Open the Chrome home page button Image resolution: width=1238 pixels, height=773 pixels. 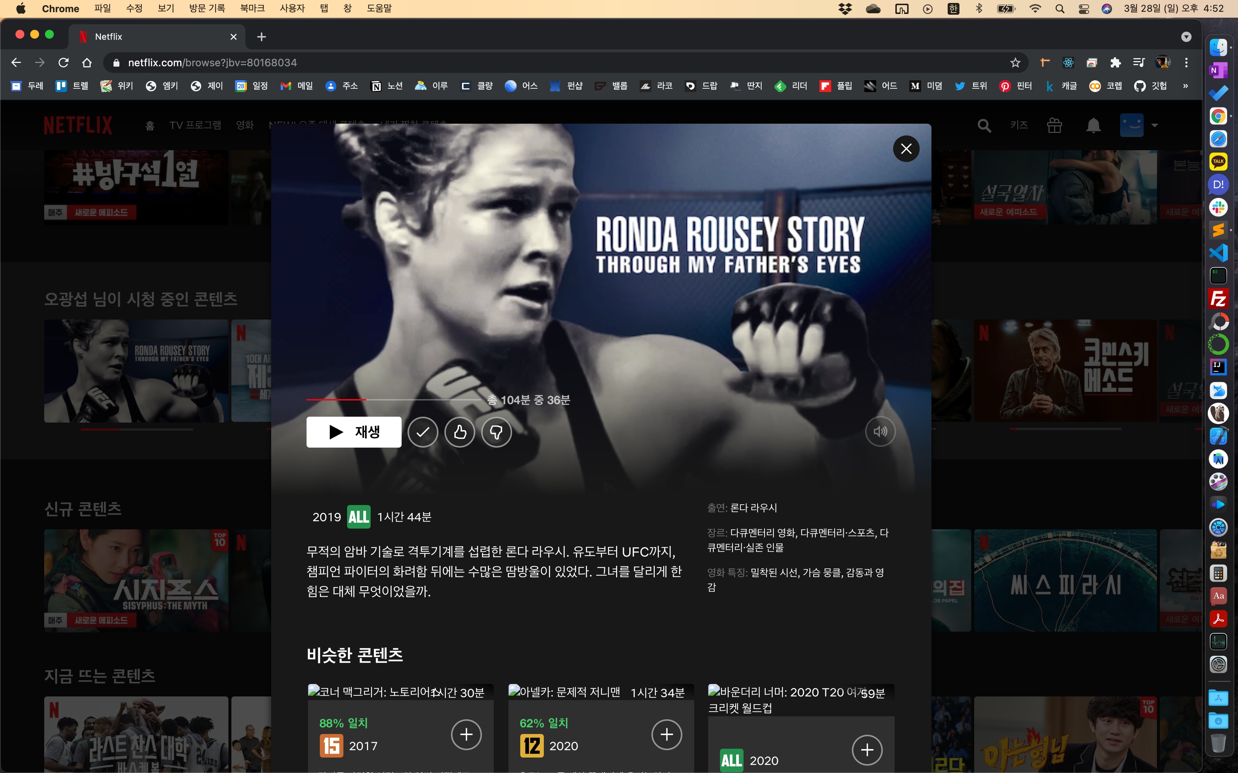[87, 62]
